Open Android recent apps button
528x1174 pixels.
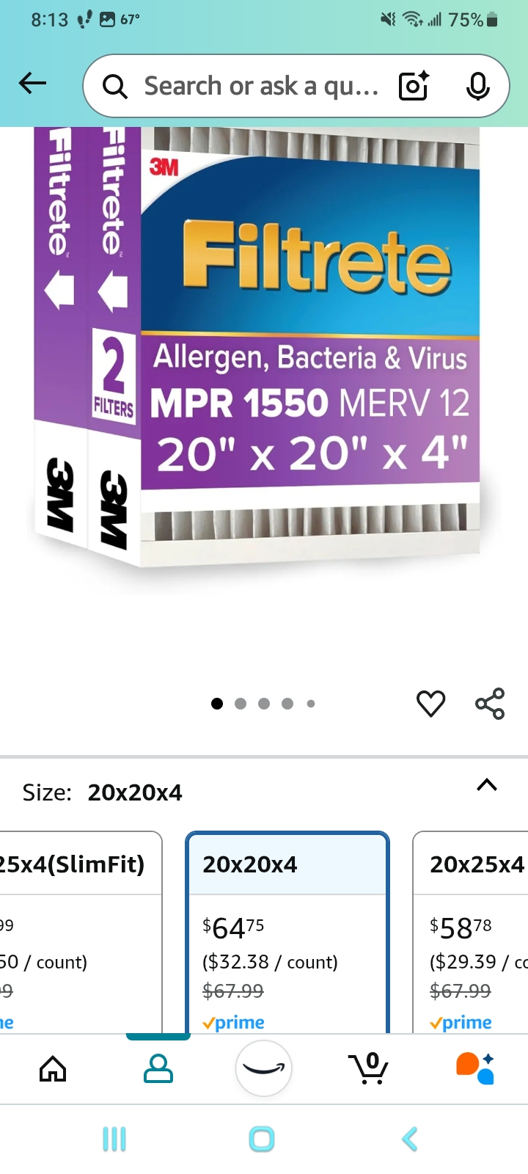pos(114,1140)
